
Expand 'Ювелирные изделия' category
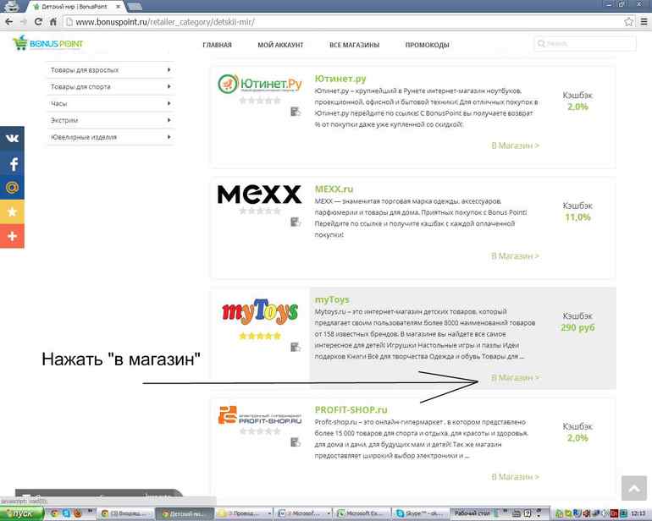pos(110,137)
